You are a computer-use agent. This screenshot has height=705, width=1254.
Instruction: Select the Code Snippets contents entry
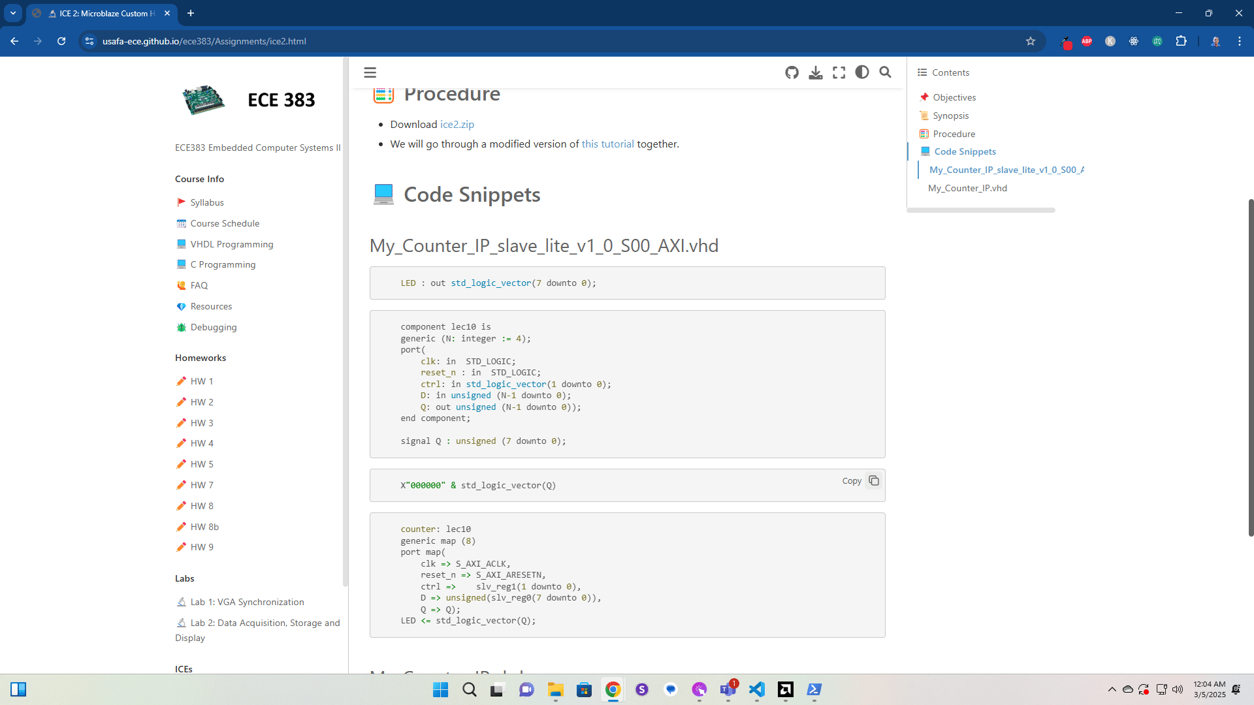[x=965, y=151]
